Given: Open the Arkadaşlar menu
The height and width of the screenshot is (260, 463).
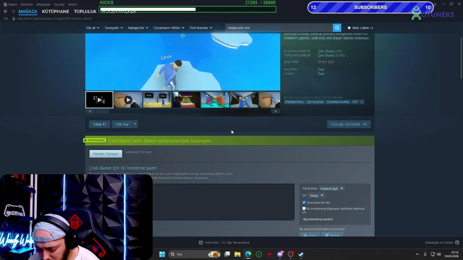Looking at the screenshot, I should pyautogui.click(x=43, y=4).
